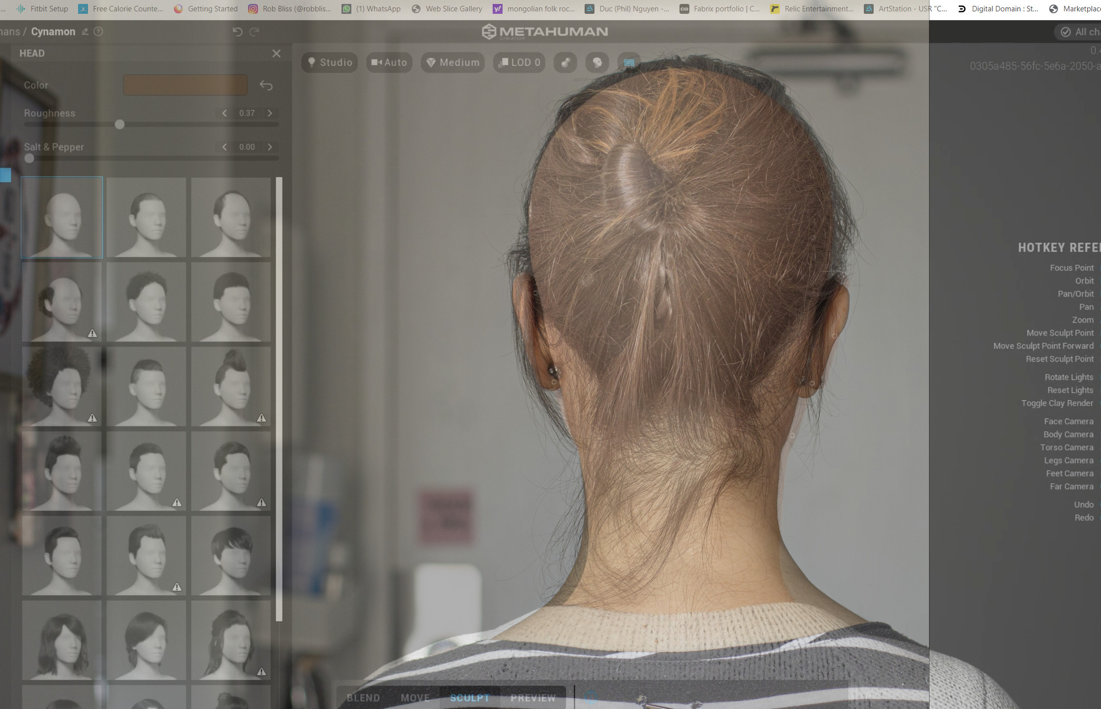The height and width of the screenshot is (709, 1101).
Task: Click the MetaHuman Creator logo
Action: click(545, 32)
